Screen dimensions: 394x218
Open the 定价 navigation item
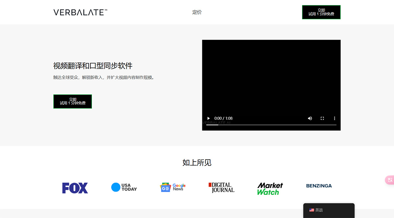point(197,12)
